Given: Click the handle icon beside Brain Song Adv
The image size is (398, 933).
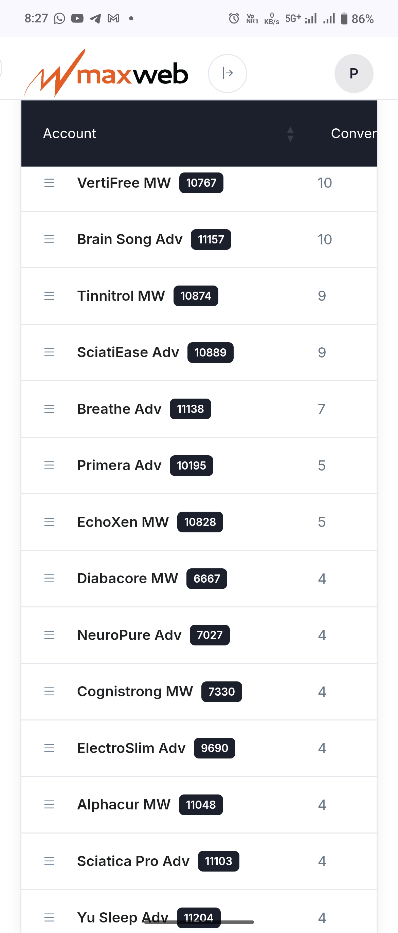Looking at the screenshot, I should (49, 239).
